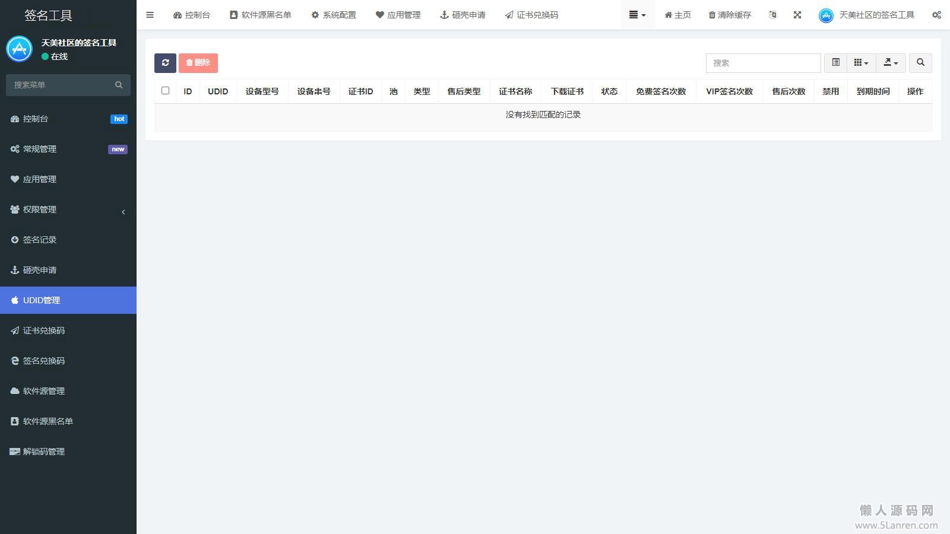950x534 pixels.
Task: Open 砸壳申请 in the sidebar
Action: point(68,270)
